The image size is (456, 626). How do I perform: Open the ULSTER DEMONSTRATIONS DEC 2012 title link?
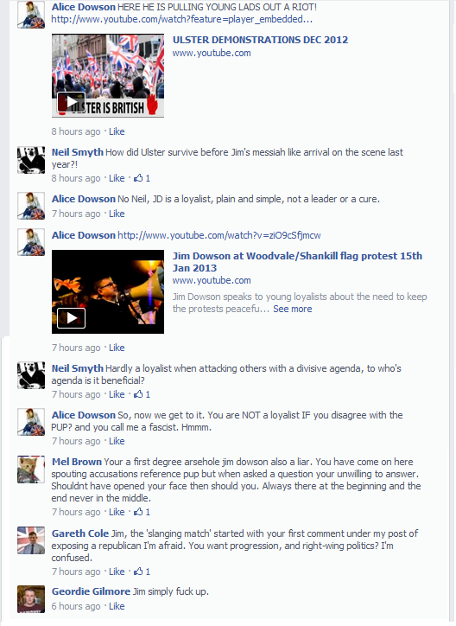click(260, 40)
